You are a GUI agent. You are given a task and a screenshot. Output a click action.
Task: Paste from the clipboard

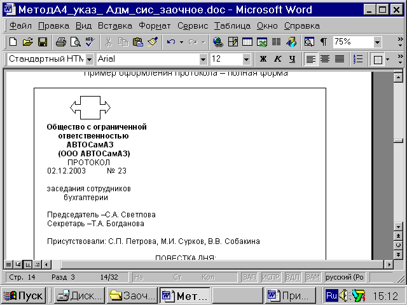point(138,42)
